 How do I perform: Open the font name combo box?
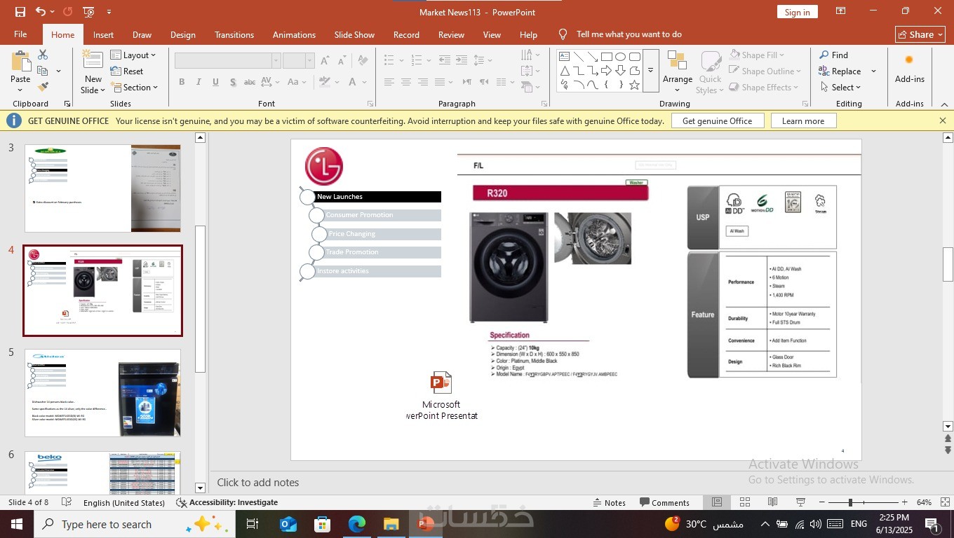[x=227, y=61]
